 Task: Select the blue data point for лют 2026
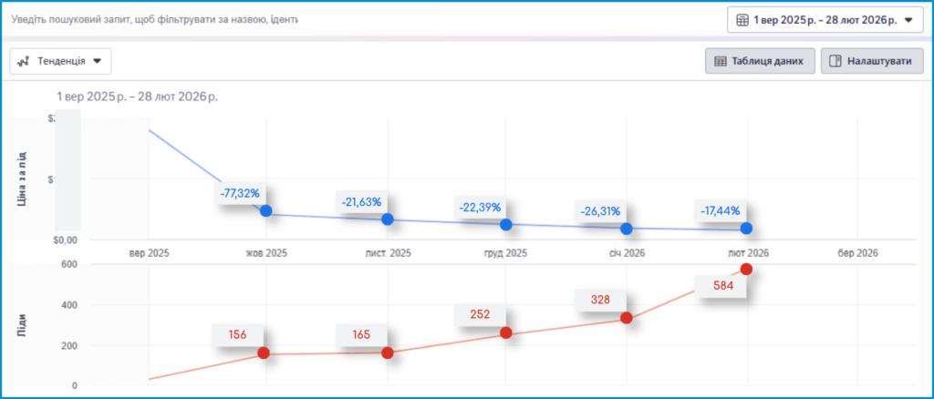[x=746, y=228]
